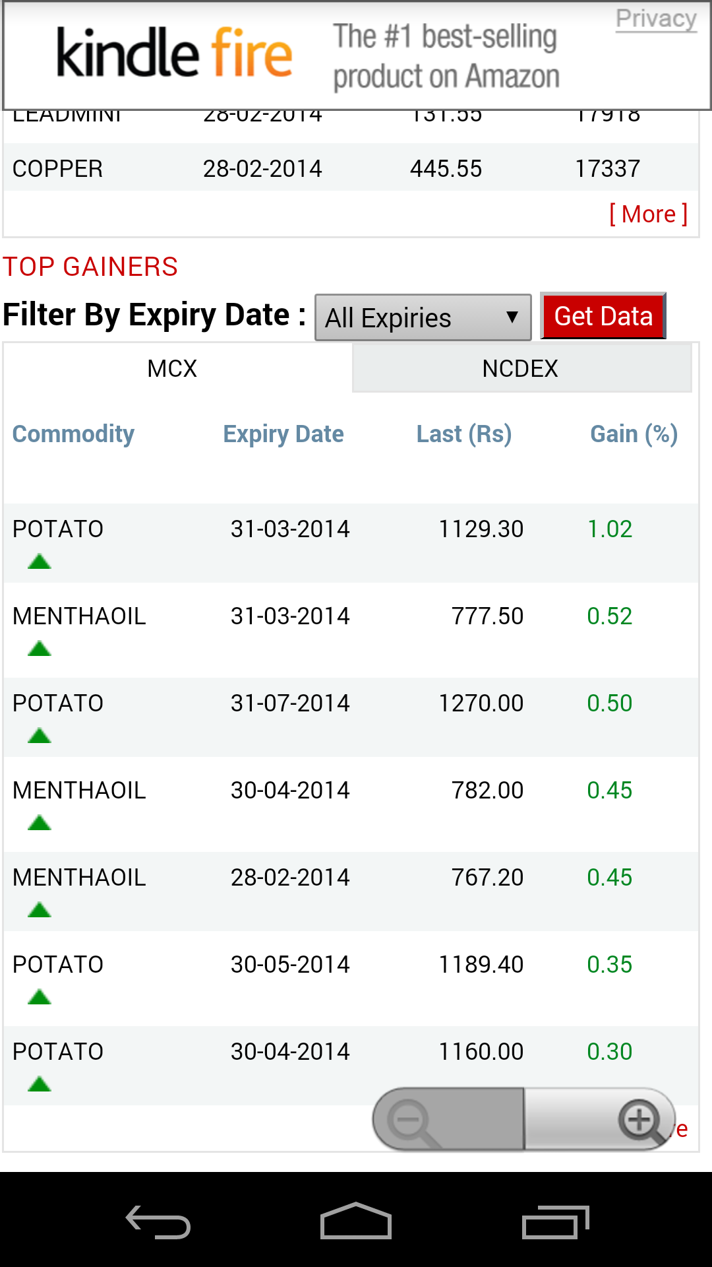Sort by Expiry Date column header
The height and width of the screenshot is (1267, 712).
tap(283, 434)
